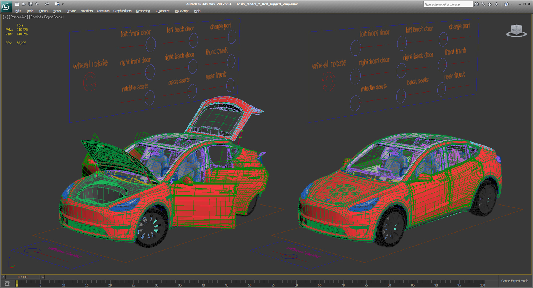Viewport: 533px width, 288px height.
Task: Open the Help menu
Action: click(197, 11)
